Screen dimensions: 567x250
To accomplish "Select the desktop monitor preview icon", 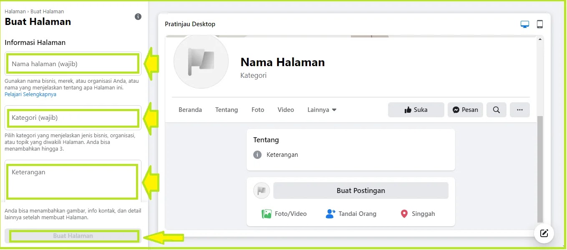I will (x=524, y=24).
